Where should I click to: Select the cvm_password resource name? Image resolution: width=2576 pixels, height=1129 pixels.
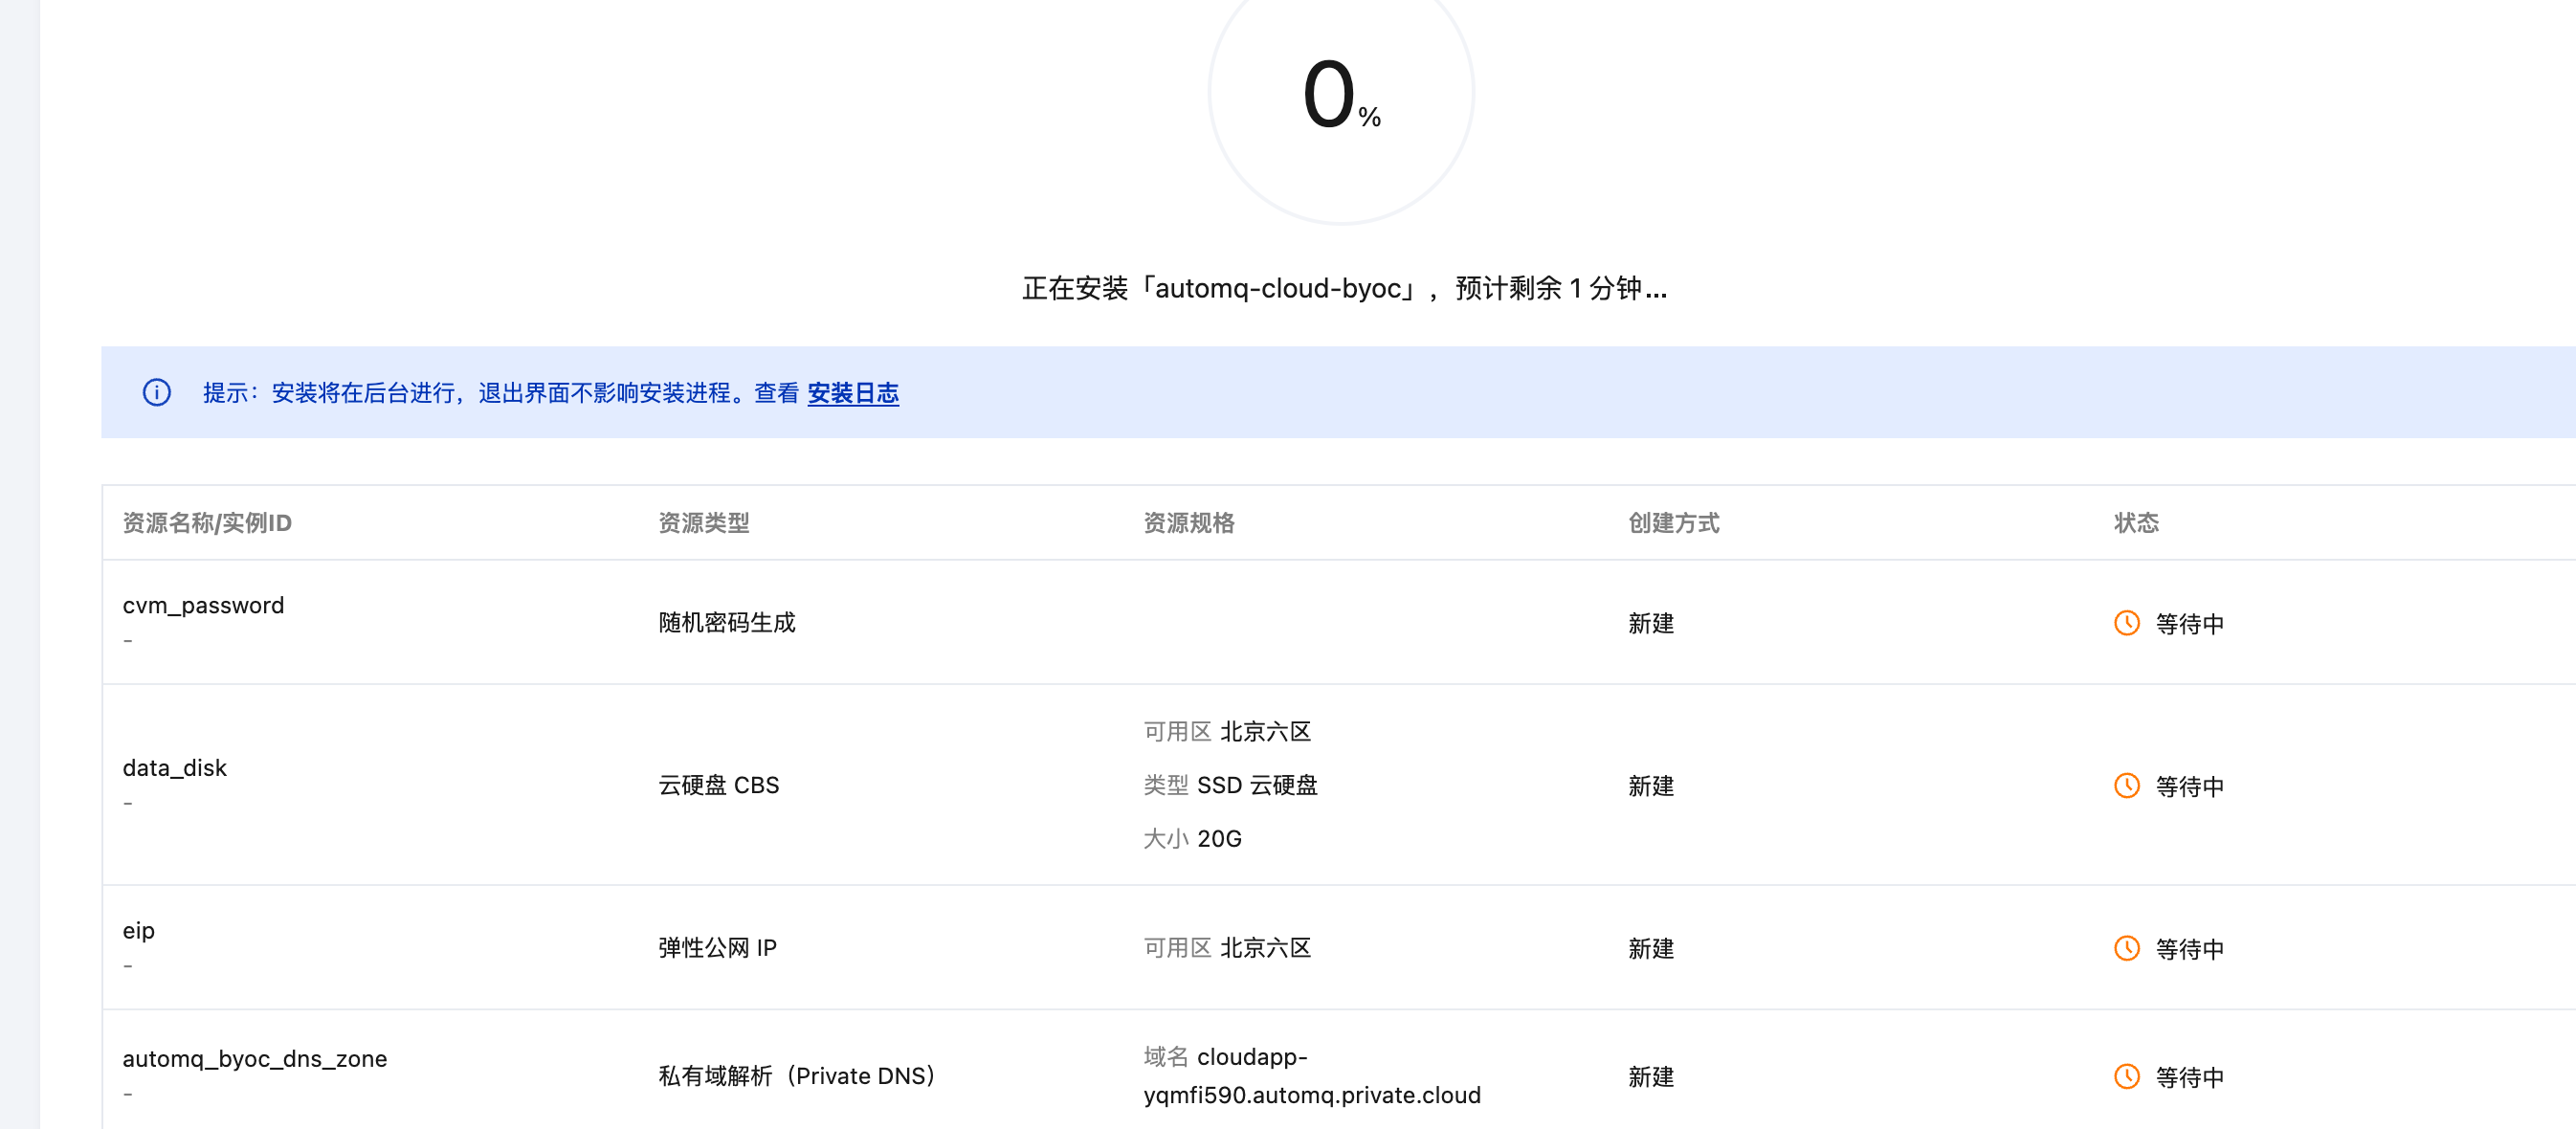pos(203,605)
